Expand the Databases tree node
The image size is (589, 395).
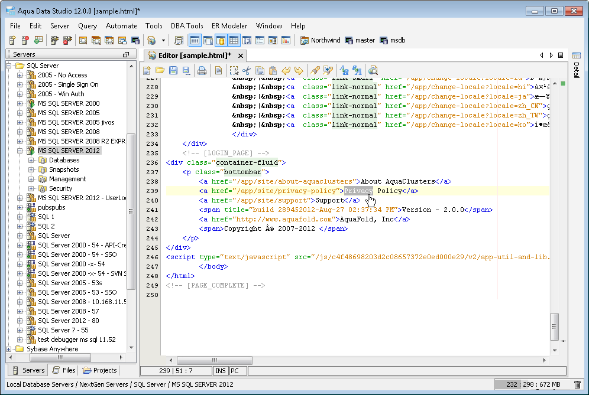[31, 160]
